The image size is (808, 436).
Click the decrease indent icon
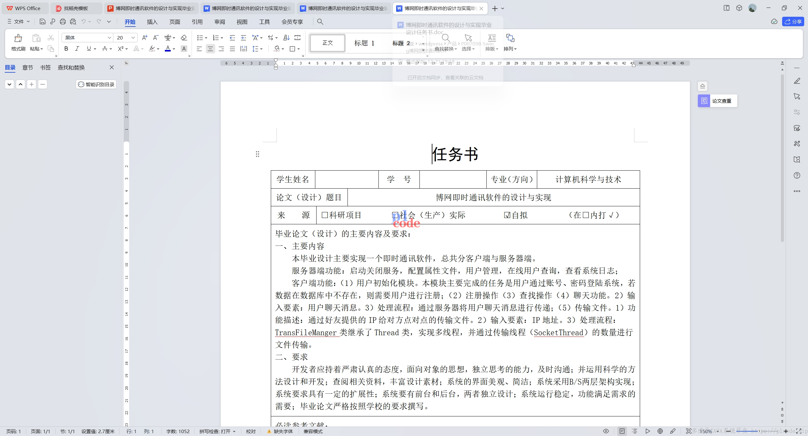232,38
